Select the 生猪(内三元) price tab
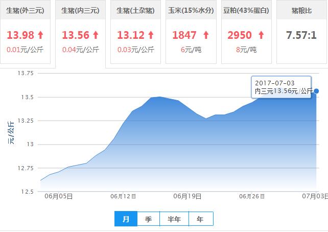Screen dimensions: 328x232 click(80, 34)
